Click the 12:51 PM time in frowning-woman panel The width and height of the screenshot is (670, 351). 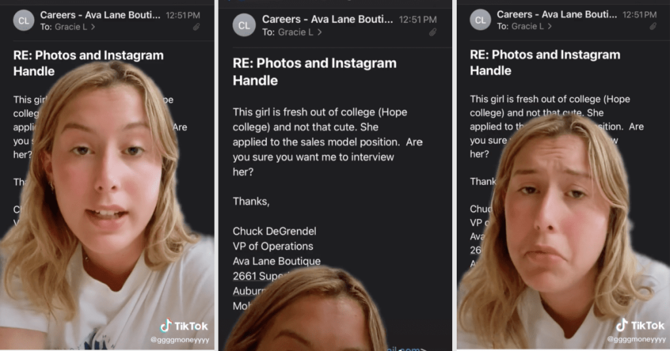click(640, 15)
